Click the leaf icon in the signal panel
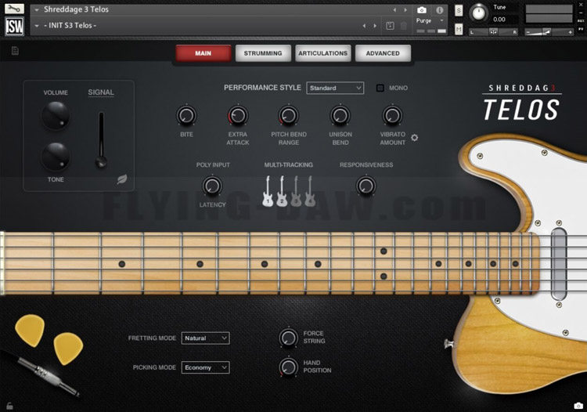 pos(121,179)
